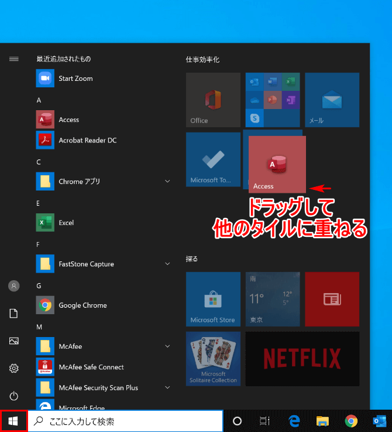Click the Word icon in the Office tile group

coord(273,82)
